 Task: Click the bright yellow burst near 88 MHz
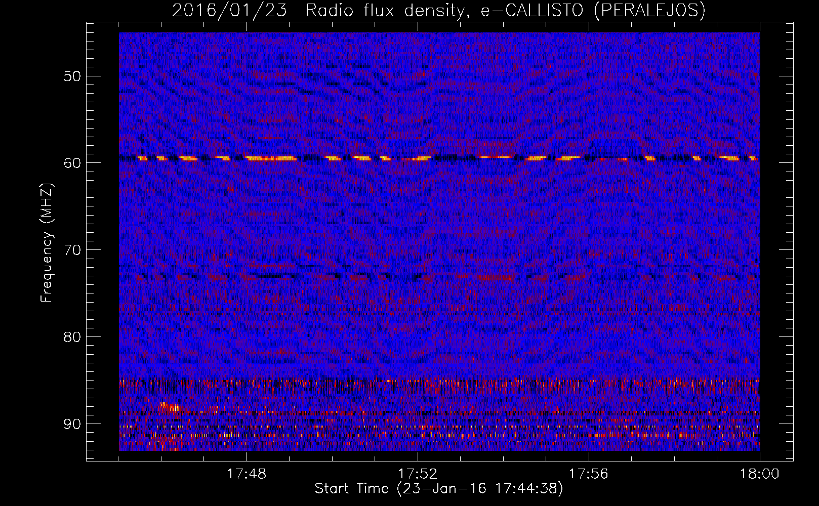170,406
